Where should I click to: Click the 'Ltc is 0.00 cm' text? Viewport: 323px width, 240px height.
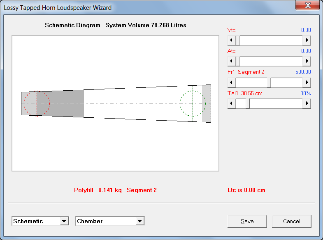pyautogui.click(x=246, y=190)
